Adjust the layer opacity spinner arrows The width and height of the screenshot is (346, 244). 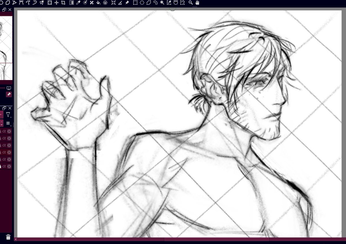(1, 123)
